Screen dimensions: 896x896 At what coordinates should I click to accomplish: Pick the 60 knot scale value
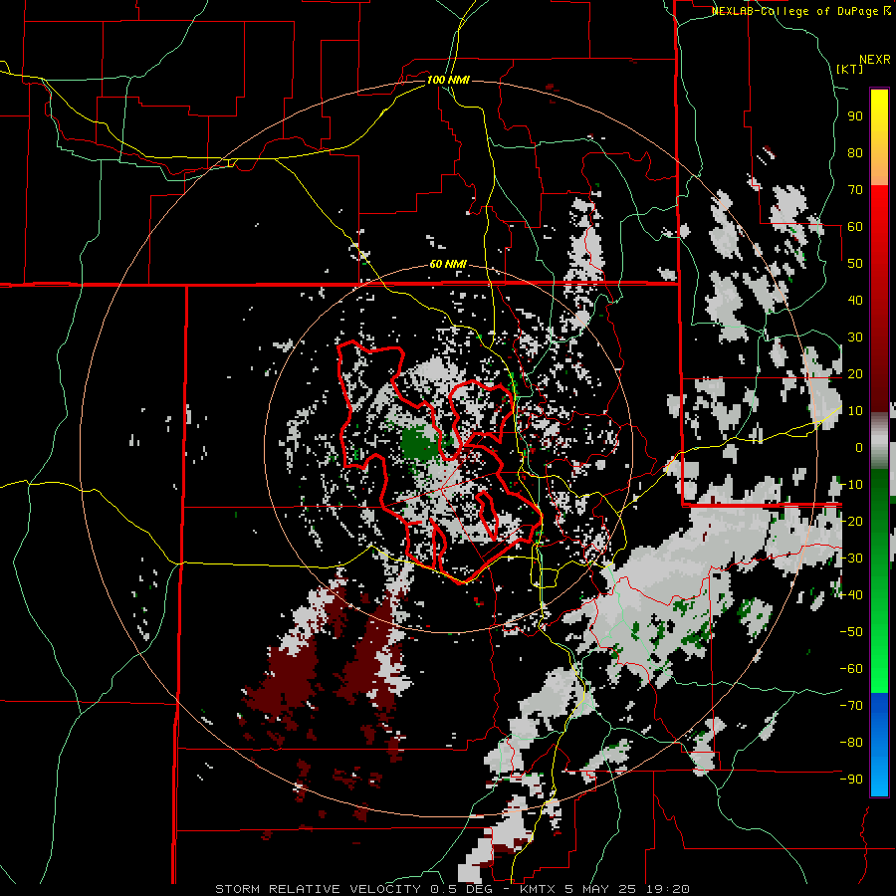coord(855,227)
